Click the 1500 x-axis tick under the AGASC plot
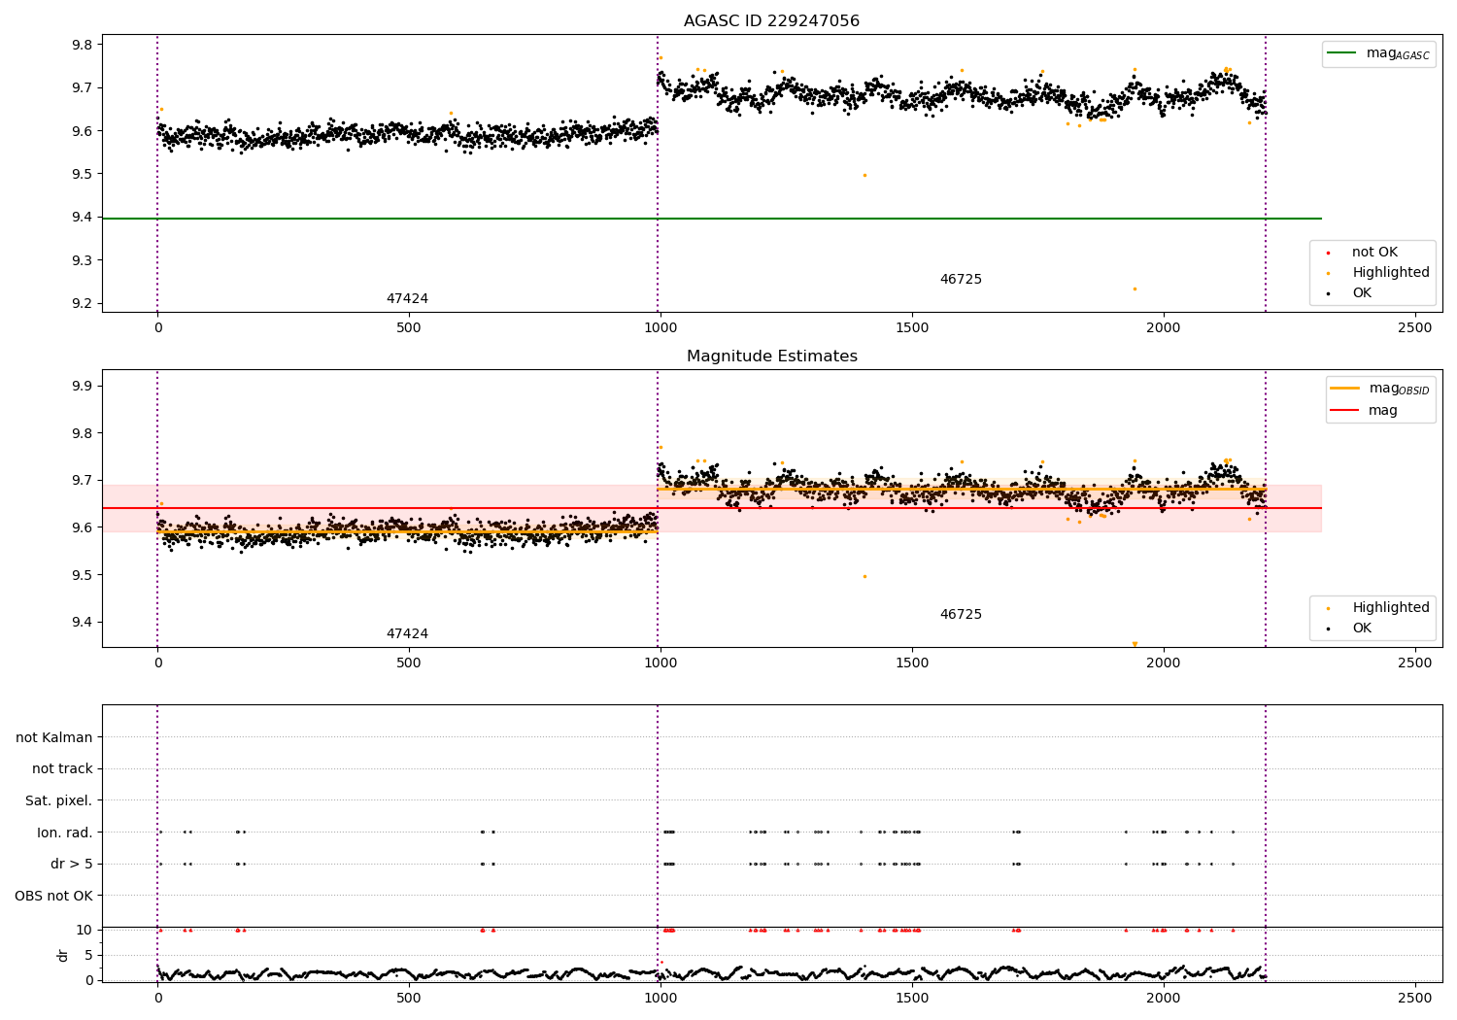 click(x=912, y=327)
